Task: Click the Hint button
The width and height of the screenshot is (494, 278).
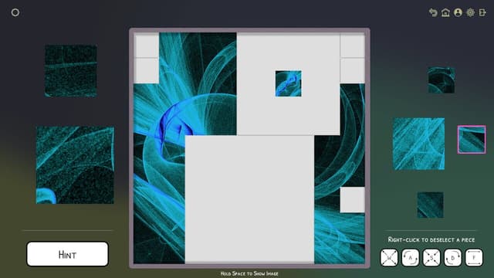Action: click(67, 254)
